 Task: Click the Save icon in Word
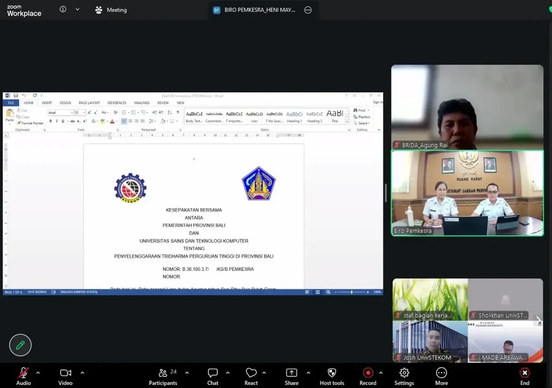click(16, 95)
